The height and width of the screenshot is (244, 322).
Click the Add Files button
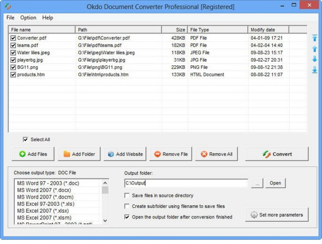33,154
